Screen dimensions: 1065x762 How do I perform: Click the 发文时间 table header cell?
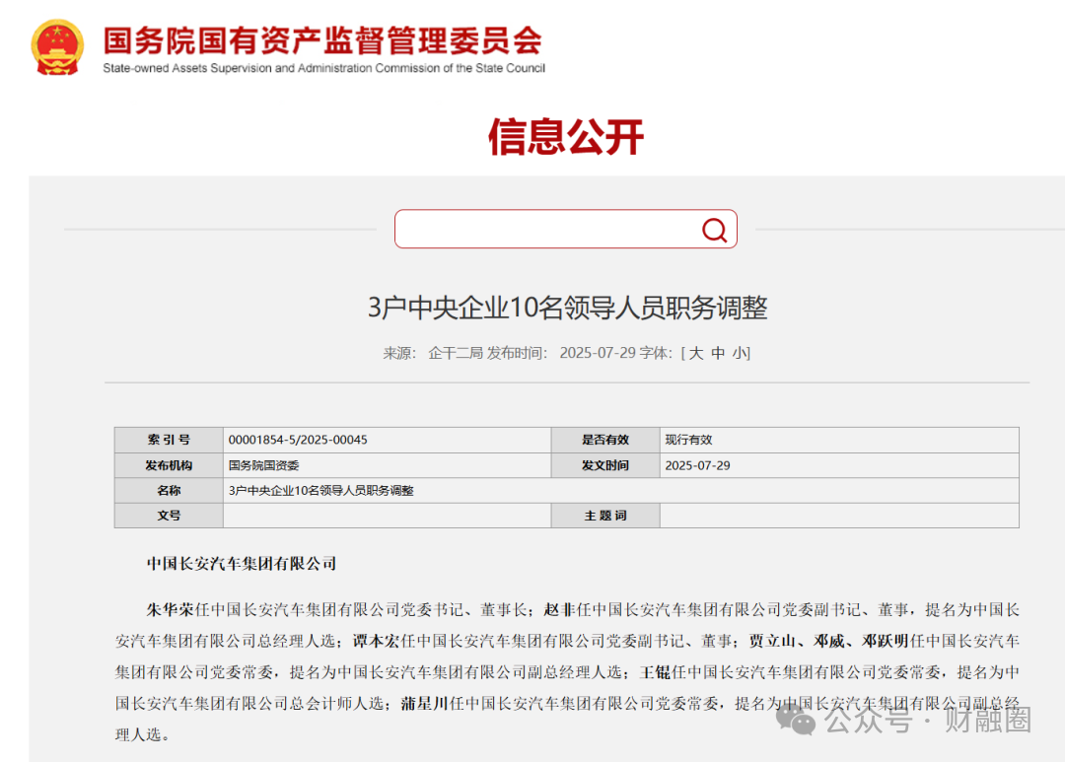click(605, 465)
